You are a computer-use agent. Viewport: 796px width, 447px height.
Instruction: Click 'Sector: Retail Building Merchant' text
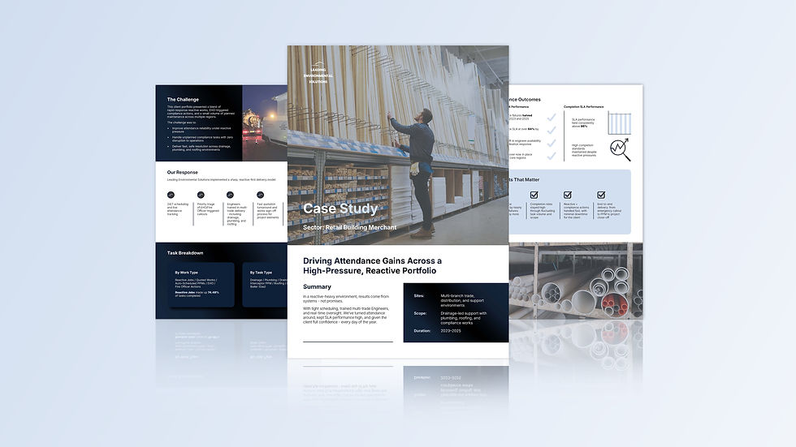click(x=350, y=227)
